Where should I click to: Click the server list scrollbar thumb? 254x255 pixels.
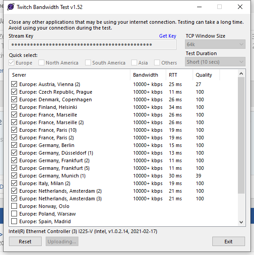click(x=241, y=135)
